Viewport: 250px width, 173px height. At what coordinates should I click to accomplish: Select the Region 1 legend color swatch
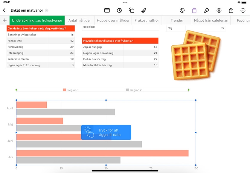(64, 90)
